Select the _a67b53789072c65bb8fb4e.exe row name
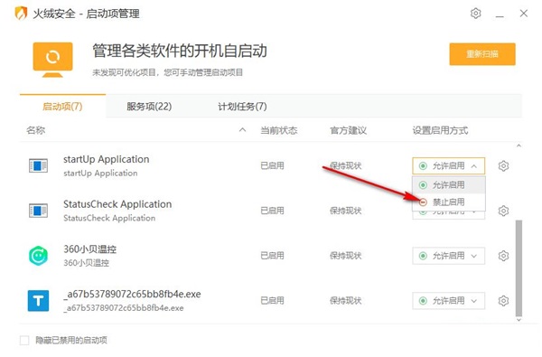The image size is (542, 357). coord(132,294)
